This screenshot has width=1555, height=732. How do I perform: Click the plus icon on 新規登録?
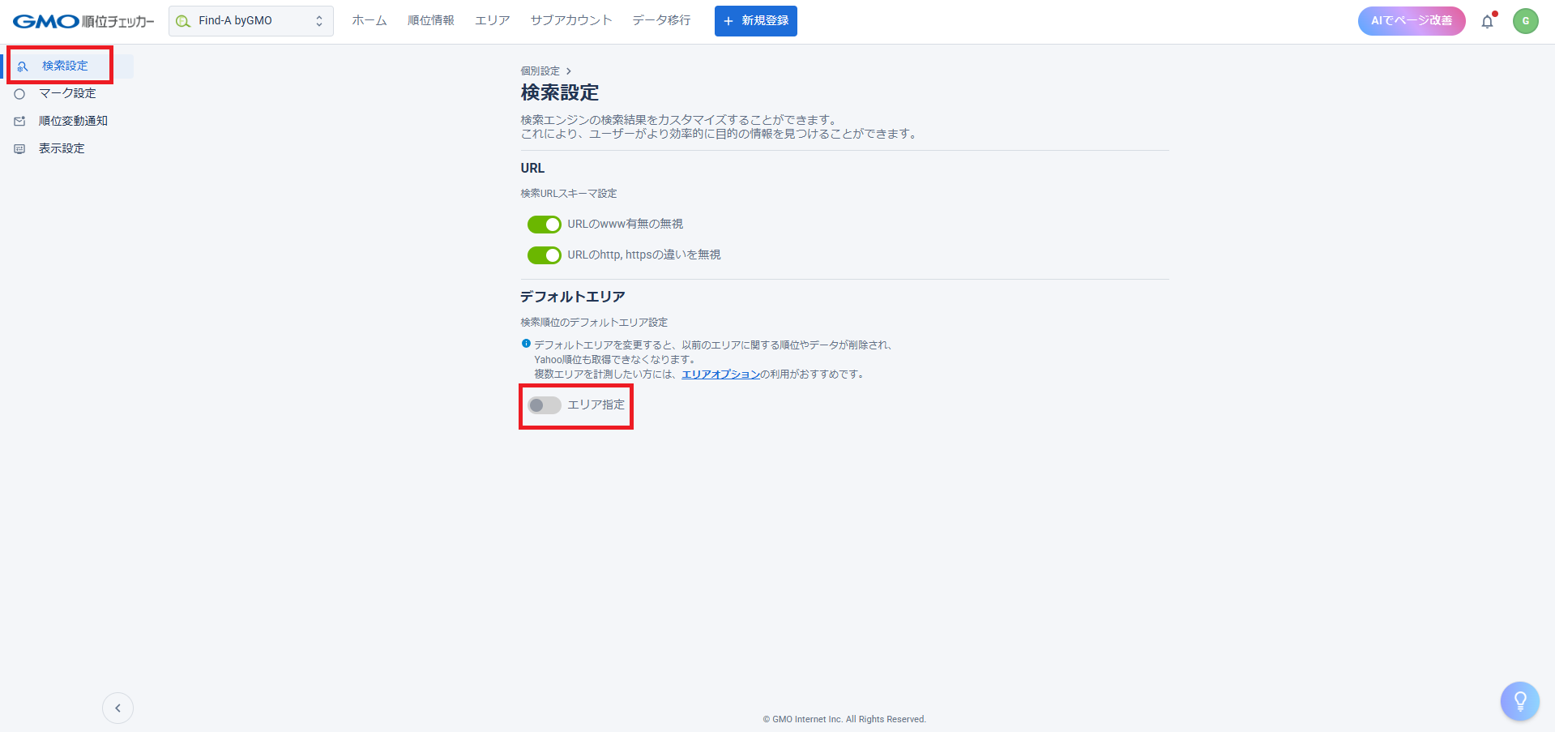pyautogui.click(x=728, y=21)
